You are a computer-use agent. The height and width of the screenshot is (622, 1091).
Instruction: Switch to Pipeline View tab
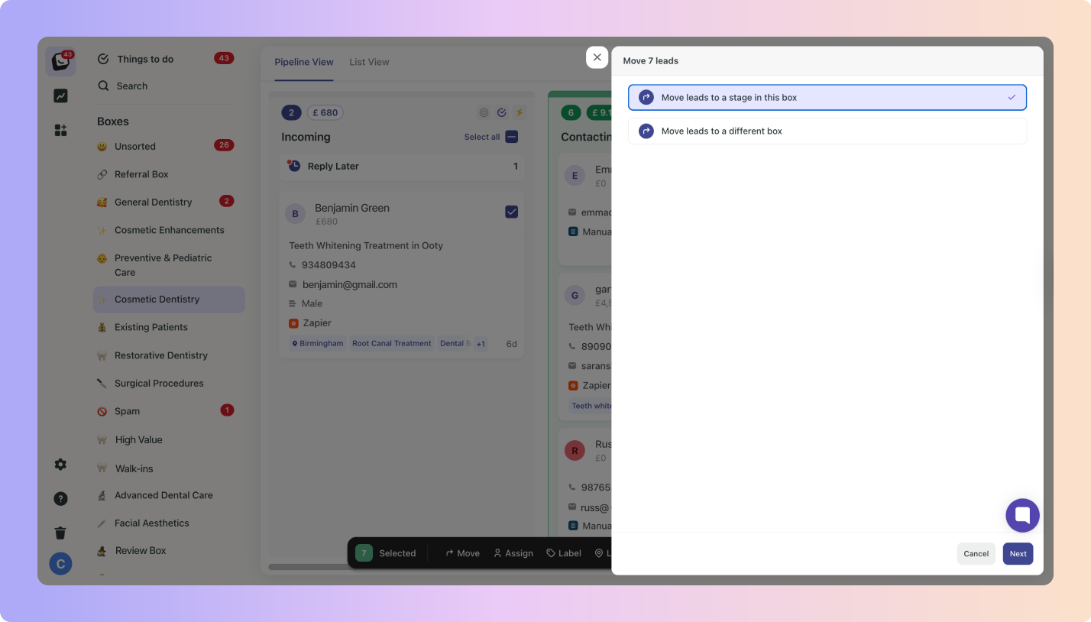coord(304,62)
